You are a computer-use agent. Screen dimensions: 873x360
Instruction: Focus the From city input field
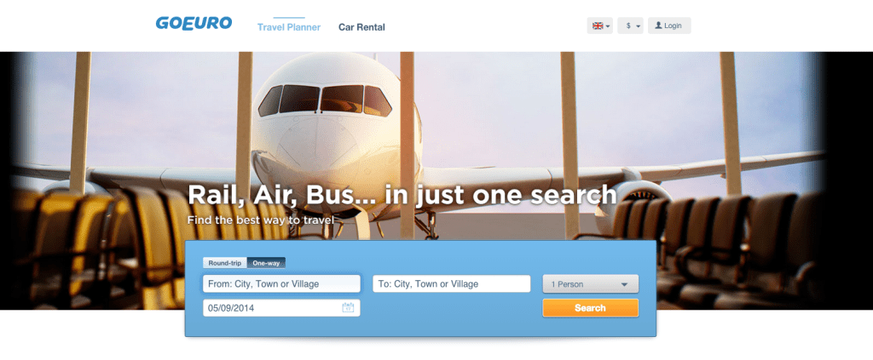[281, 284]
